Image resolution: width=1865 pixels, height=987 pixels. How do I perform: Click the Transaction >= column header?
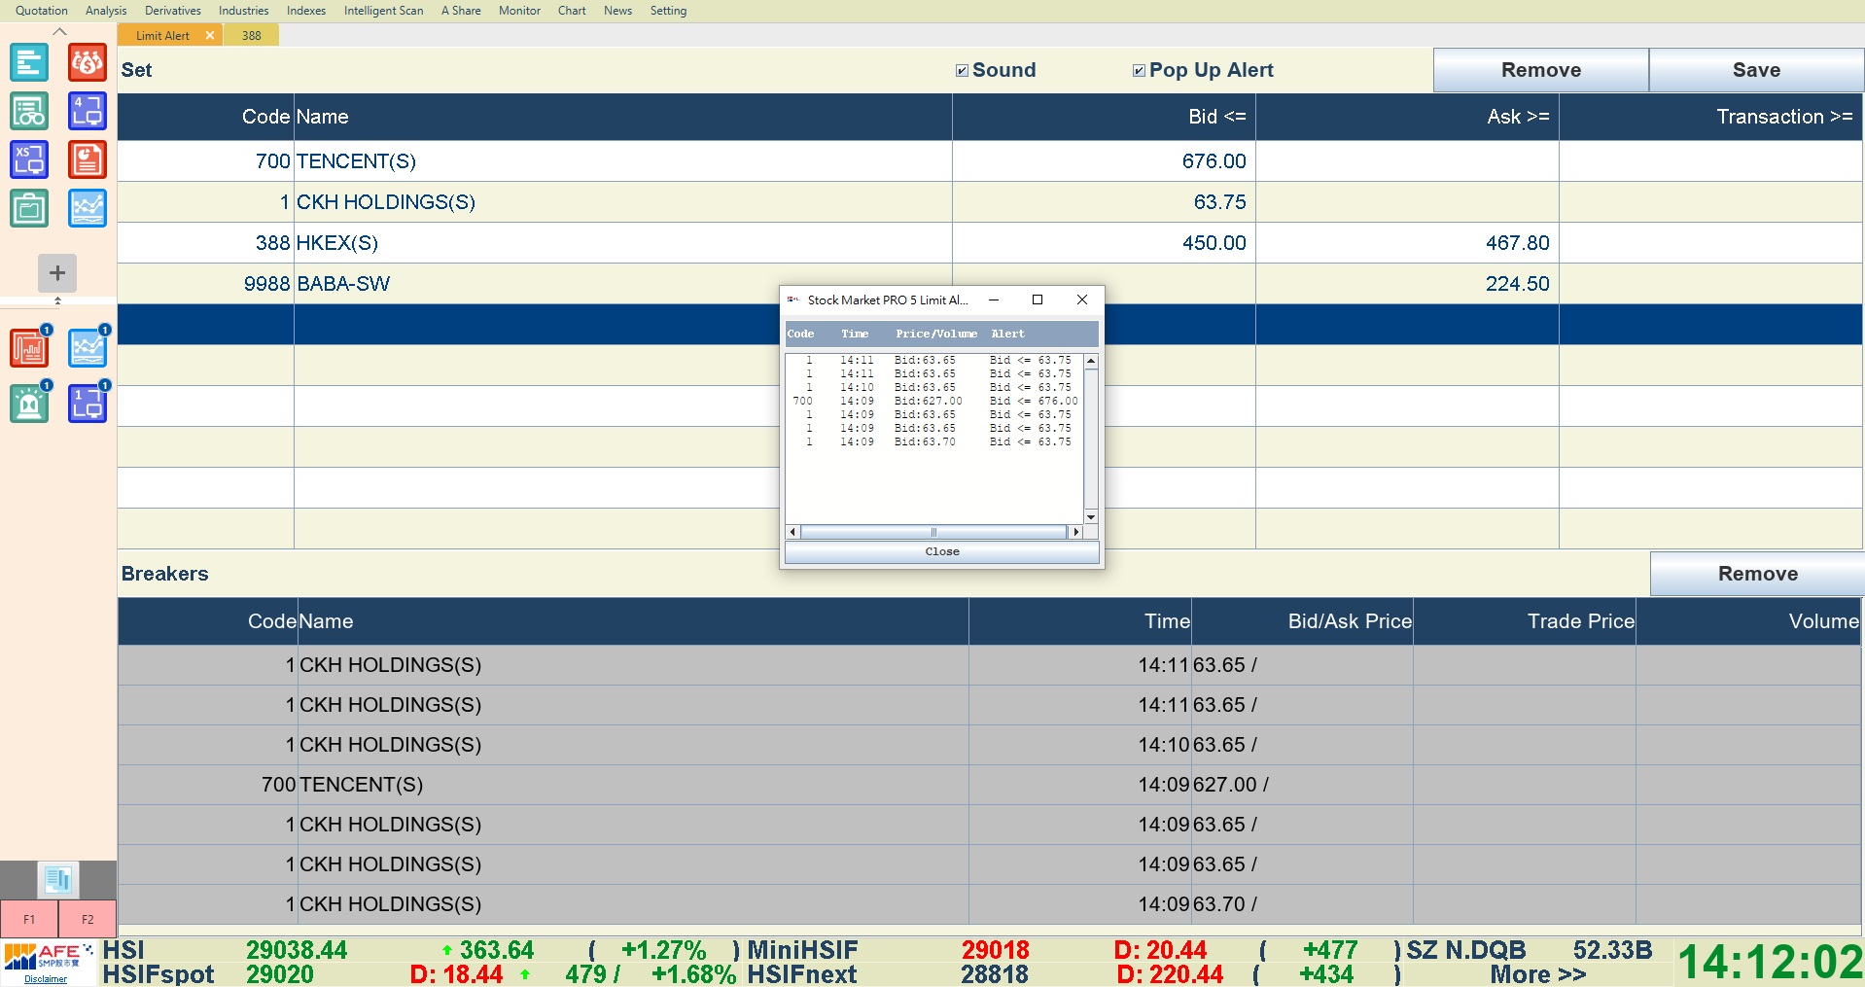[x=1711, y=117]
